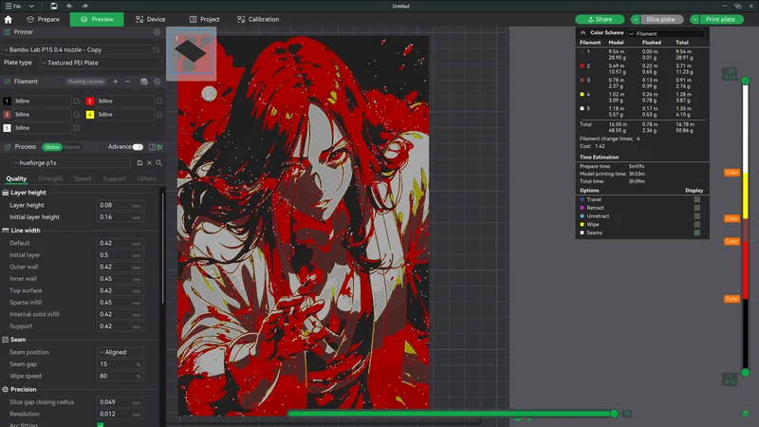Search process settings magnifier icon
759x427 pixels.
[158, 163]
